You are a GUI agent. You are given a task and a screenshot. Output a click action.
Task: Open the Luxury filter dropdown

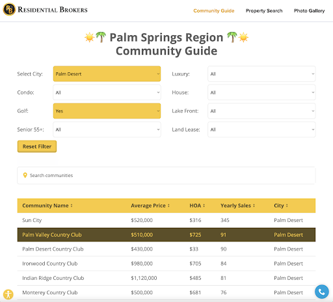coord(261,74)
